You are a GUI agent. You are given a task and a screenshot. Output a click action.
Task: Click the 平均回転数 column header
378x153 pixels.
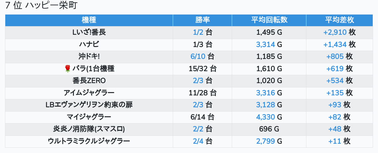(269, 20)
